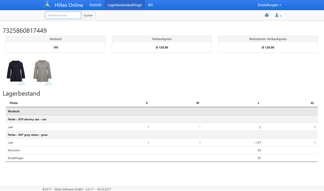Viewport: 324px width, 191px height.
Task: Focus the Artikelnummer search field
Action: point(63,15)
